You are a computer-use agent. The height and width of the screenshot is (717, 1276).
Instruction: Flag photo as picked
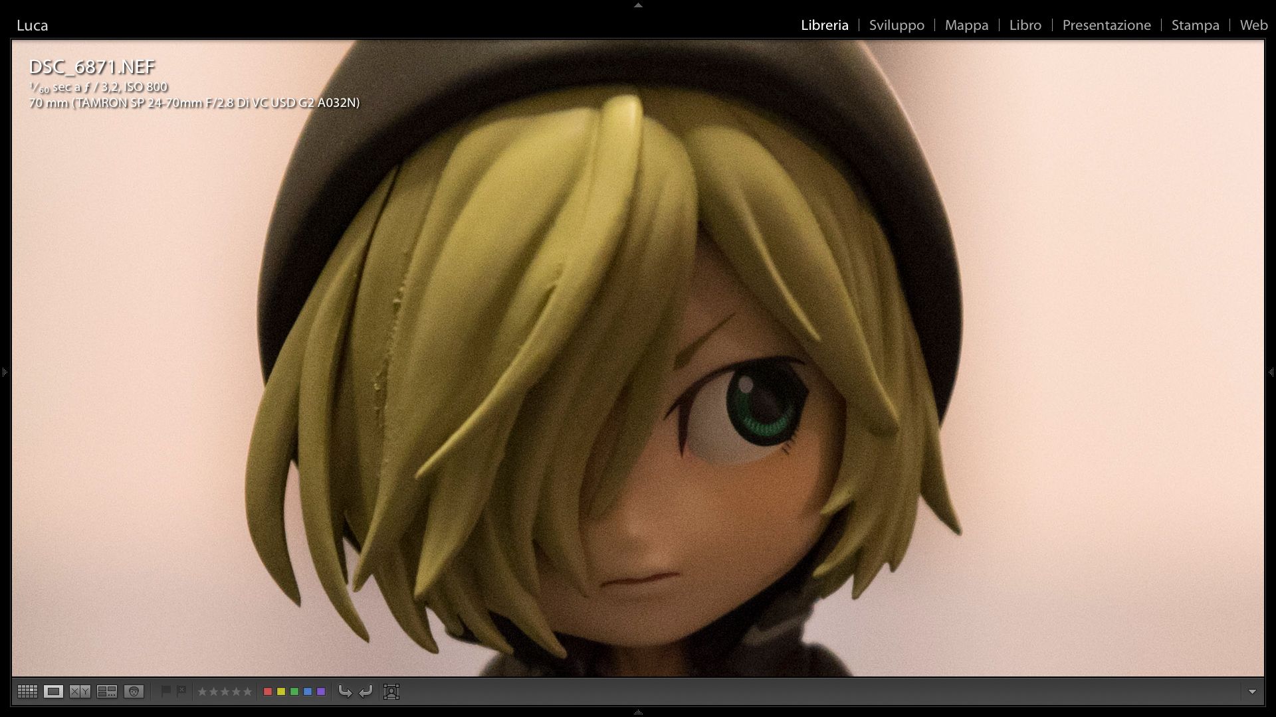click(166, 691)
